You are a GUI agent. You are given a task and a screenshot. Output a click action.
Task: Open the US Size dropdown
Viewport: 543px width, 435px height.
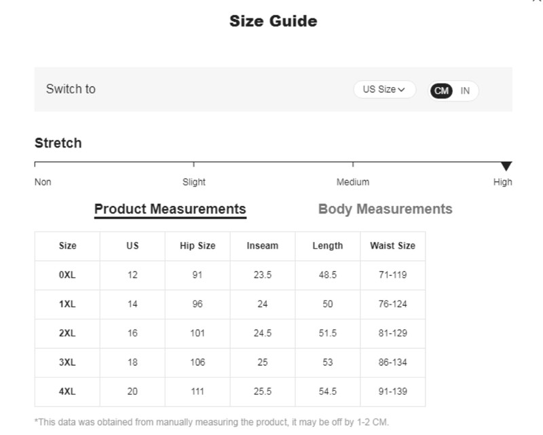[384, 90]
